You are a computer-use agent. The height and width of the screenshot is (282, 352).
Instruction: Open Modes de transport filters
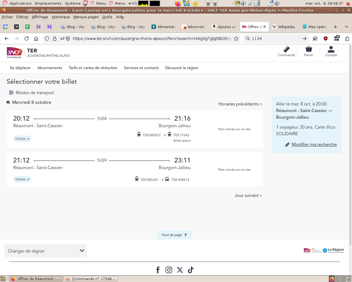(32, 93)
